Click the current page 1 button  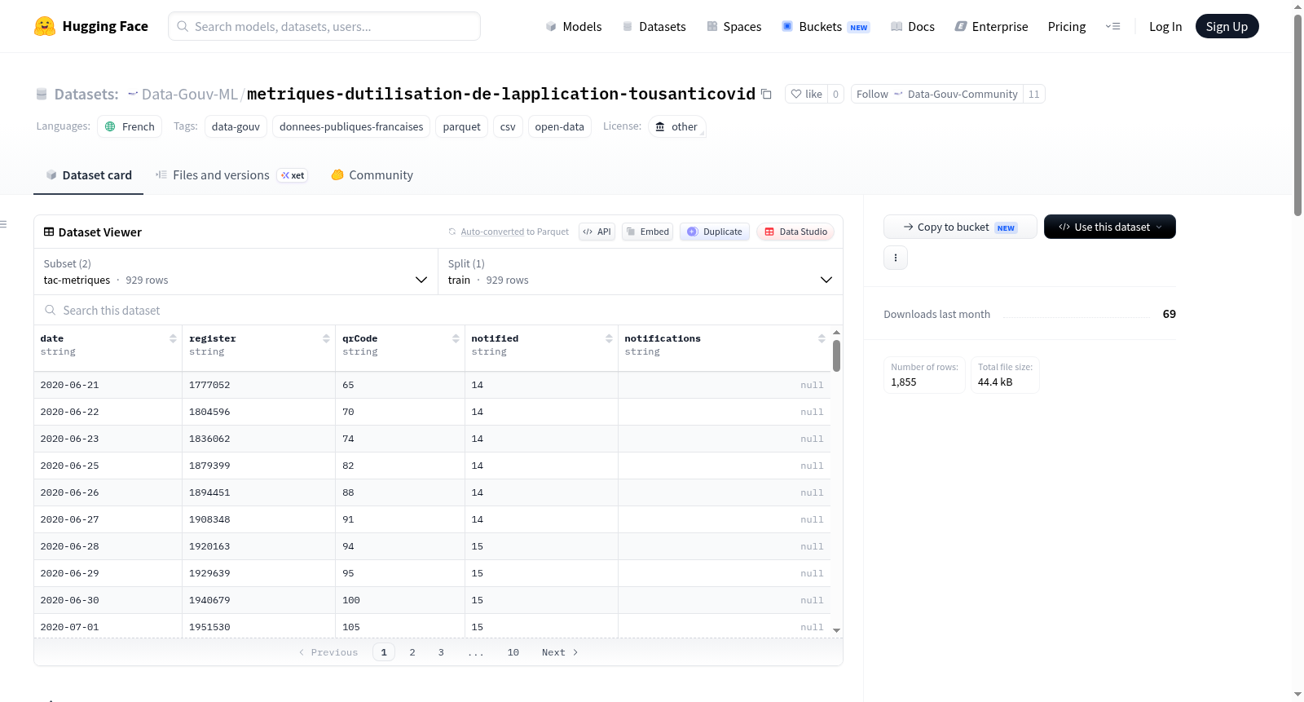[384, 652]
